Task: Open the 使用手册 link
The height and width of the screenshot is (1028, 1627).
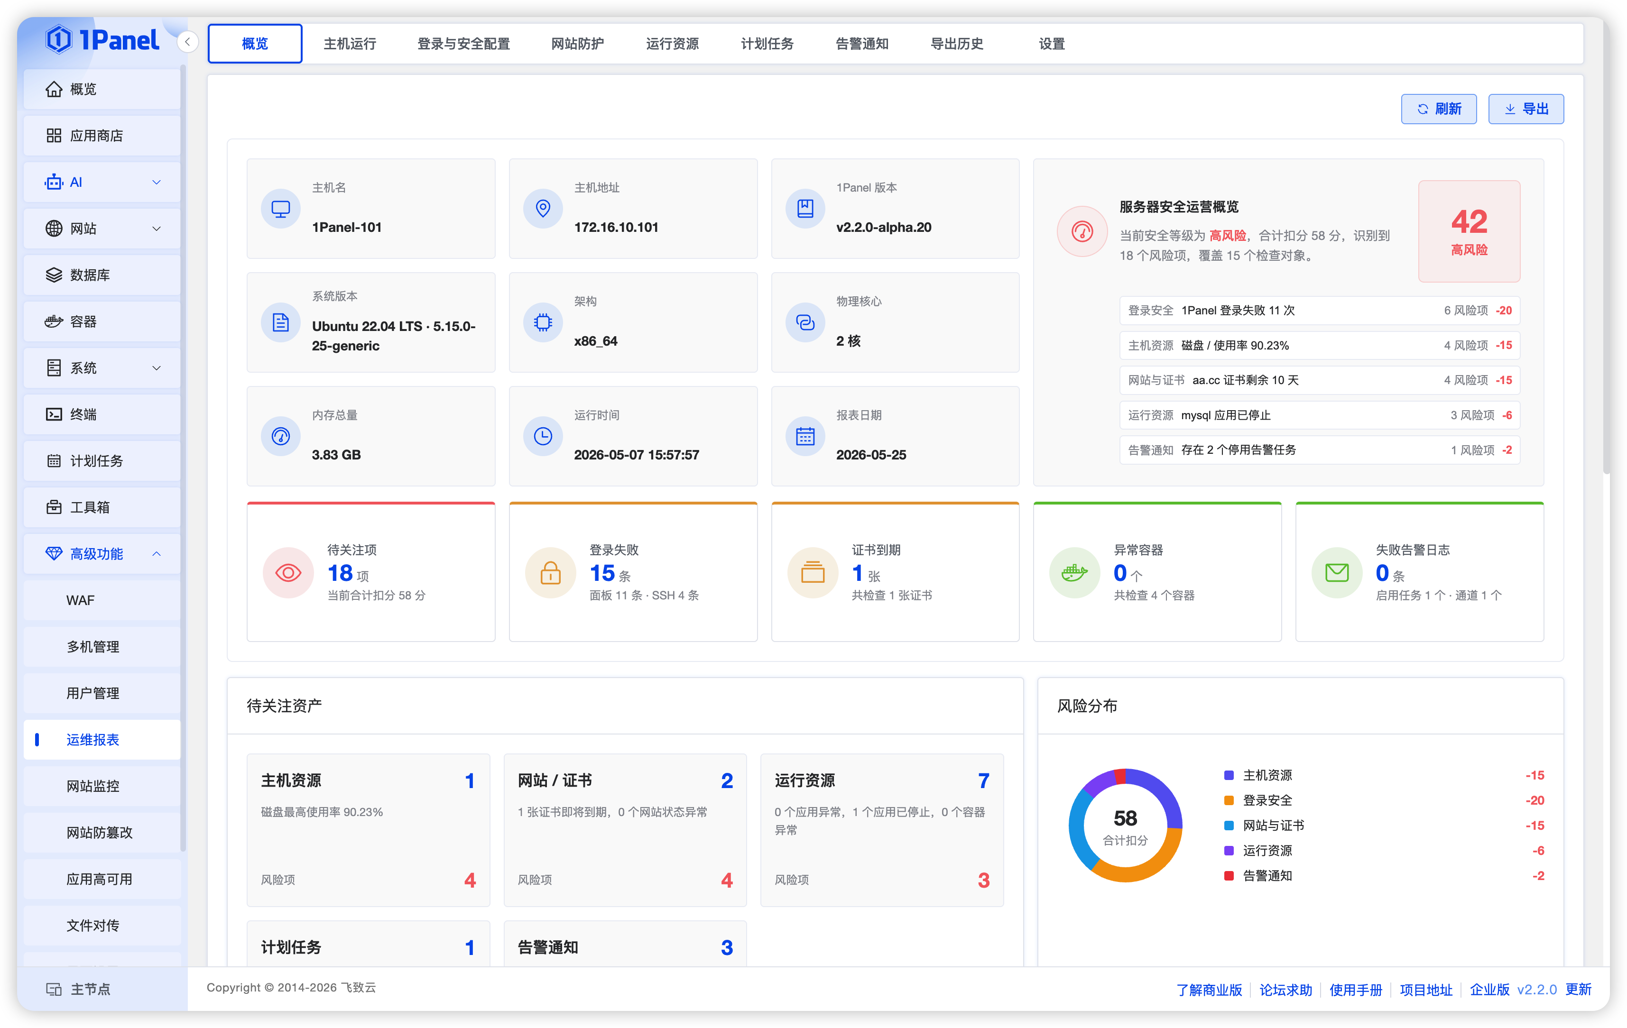Action: pos(1355,990)
